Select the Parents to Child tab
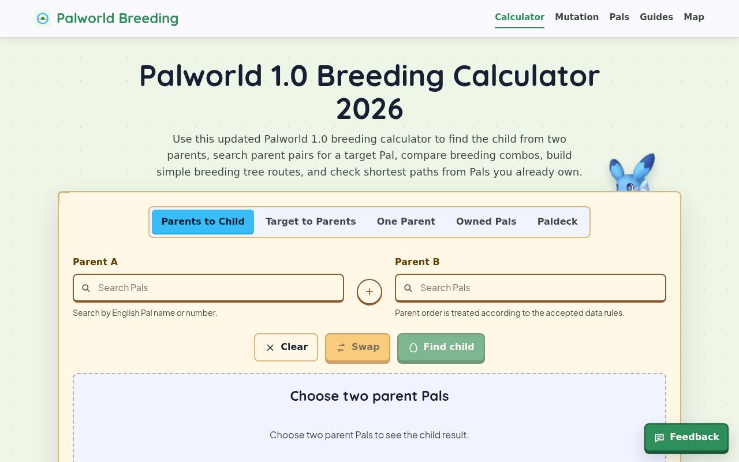This screenshot has height=462, width=739. tap(203, 222)
